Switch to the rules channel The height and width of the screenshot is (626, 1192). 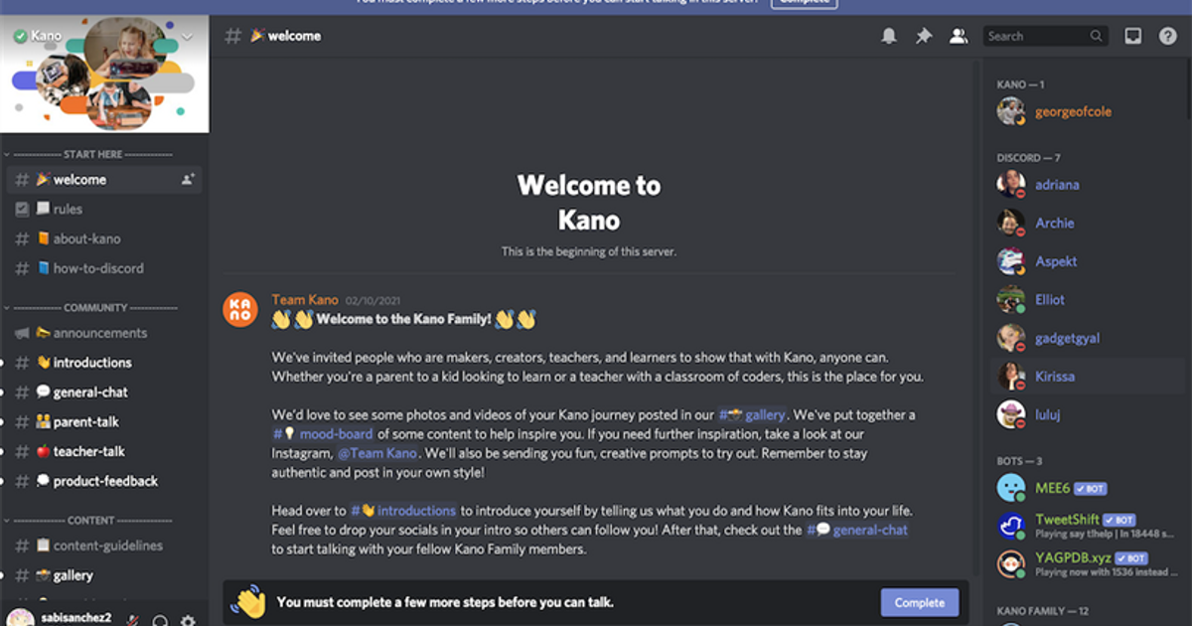(x=68, y=210)
